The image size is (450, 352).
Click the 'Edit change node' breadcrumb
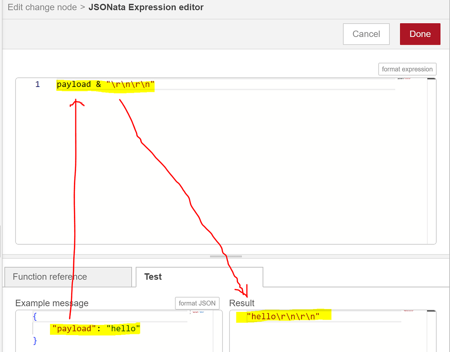pos(42,7)
